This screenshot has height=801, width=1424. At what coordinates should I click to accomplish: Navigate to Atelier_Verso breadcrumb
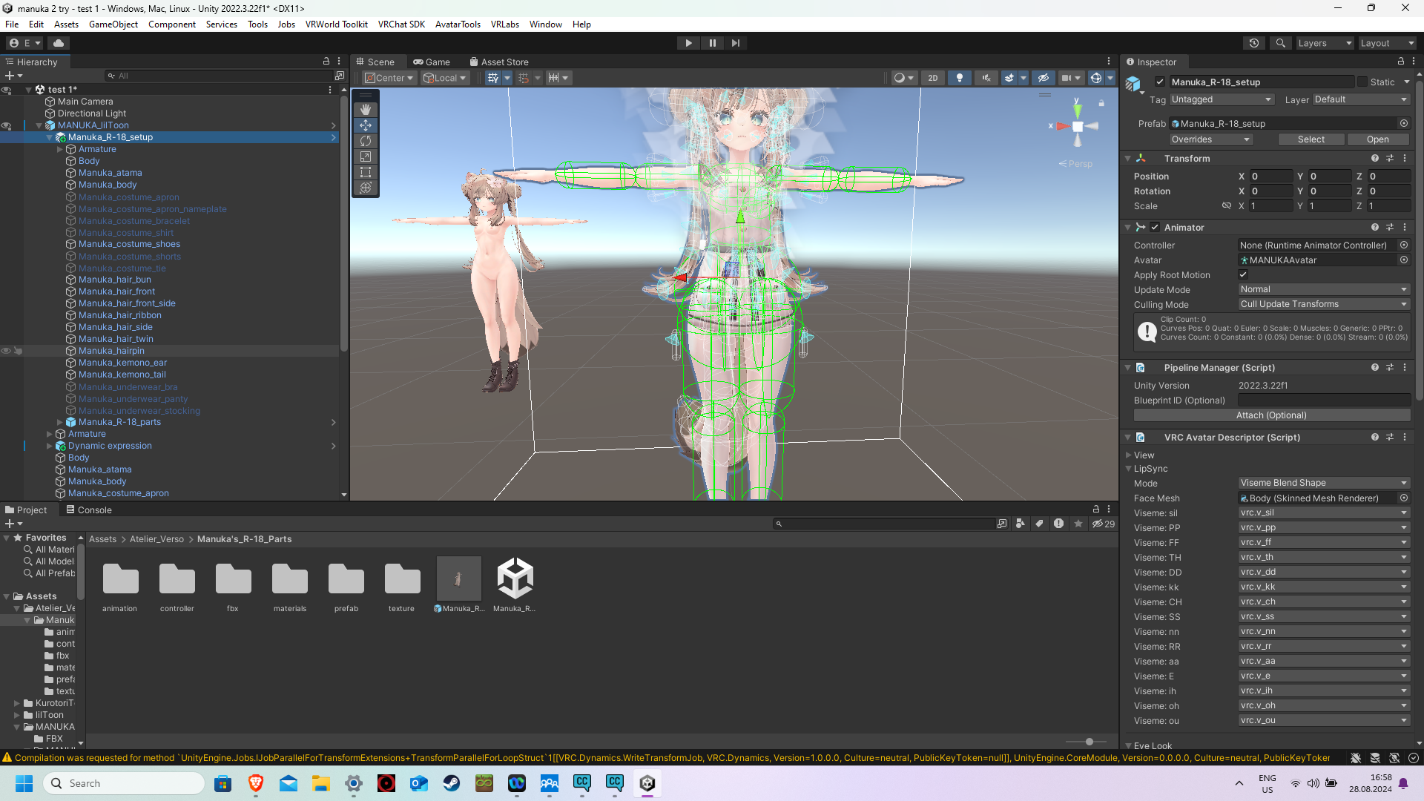156,539
